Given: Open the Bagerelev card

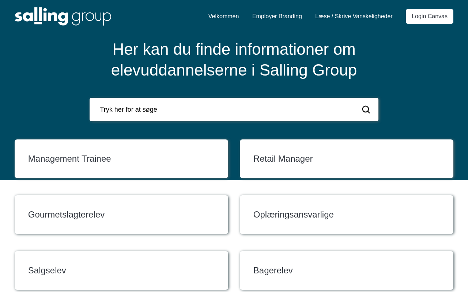Looking at the screenshot, I should tap(347, 270).
